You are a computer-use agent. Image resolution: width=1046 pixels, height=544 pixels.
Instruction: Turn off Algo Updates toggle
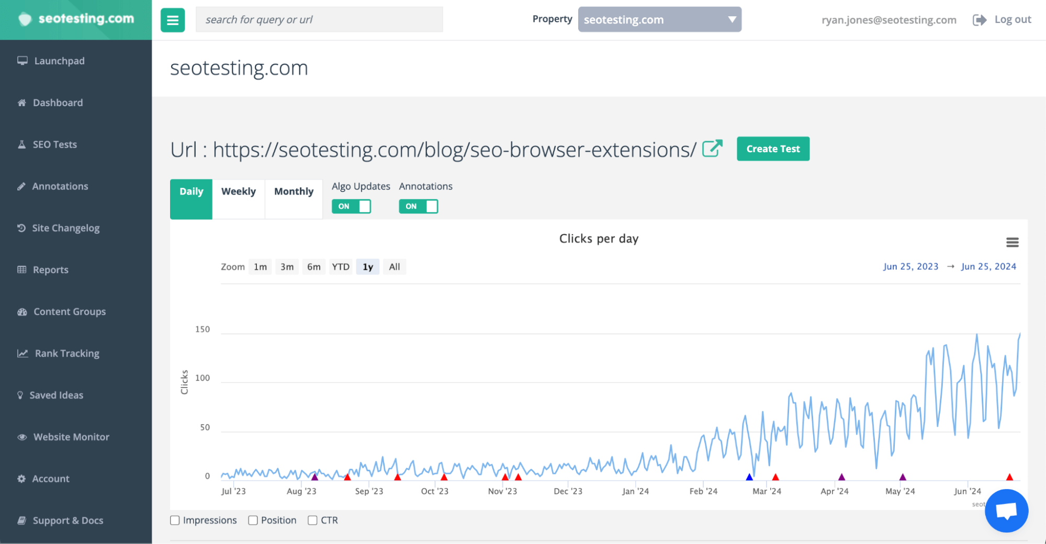coord(351,206)
